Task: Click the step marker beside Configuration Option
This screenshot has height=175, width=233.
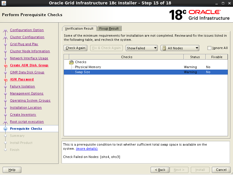Action: 6,30
